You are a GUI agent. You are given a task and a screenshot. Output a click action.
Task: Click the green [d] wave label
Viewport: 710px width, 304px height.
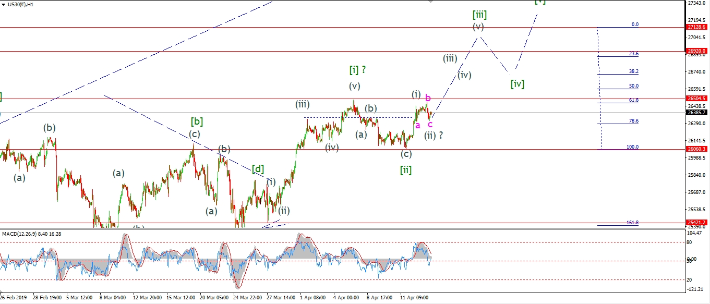click(258, 168)
